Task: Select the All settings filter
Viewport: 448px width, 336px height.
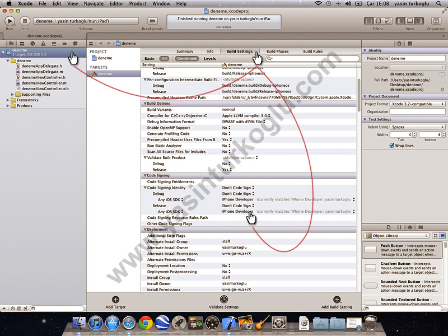Action: [x=164, y=59]
